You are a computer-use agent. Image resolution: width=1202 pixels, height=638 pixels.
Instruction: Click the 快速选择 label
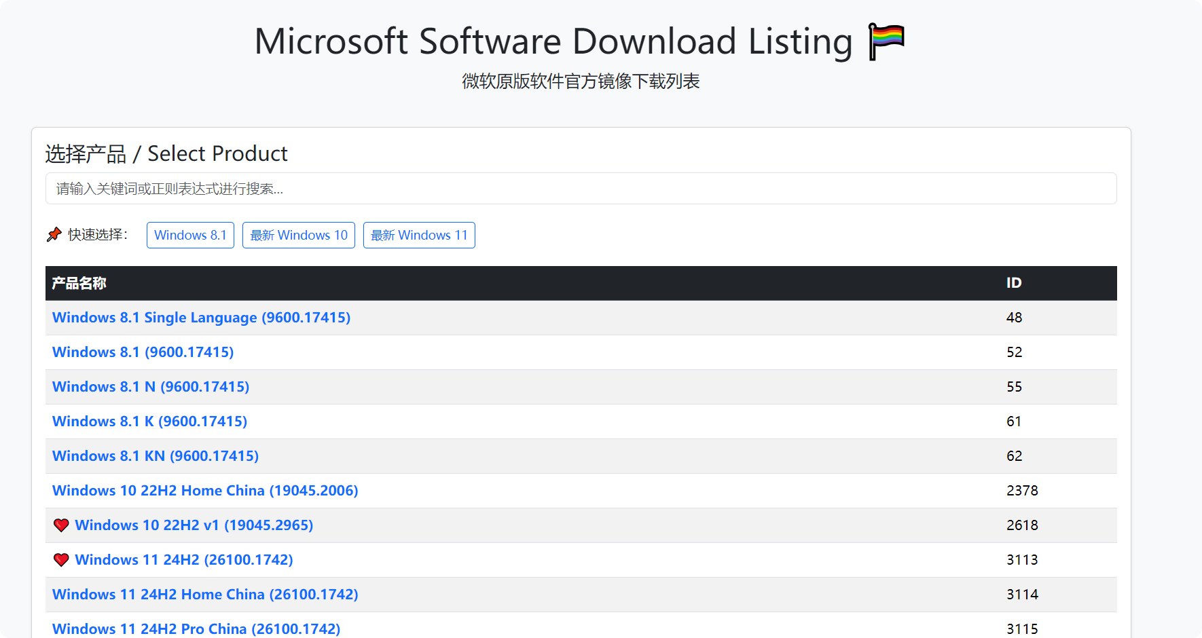[x=97, y=235]
